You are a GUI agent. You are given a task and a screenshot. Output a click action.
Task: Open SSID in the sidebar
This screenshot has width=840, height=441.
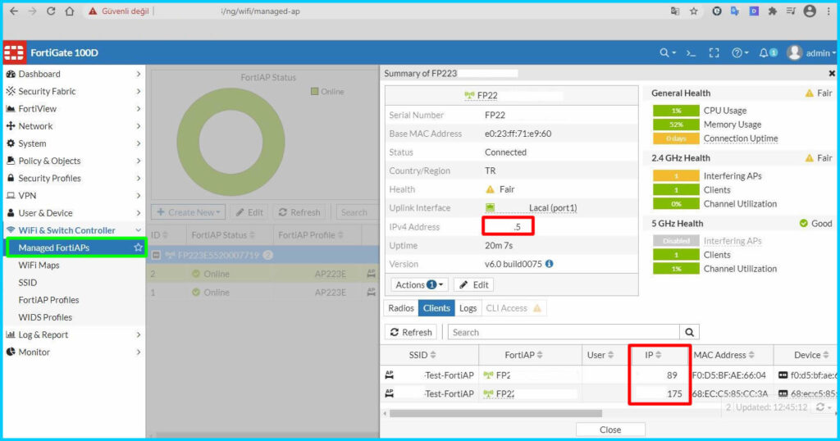point(27,283)
